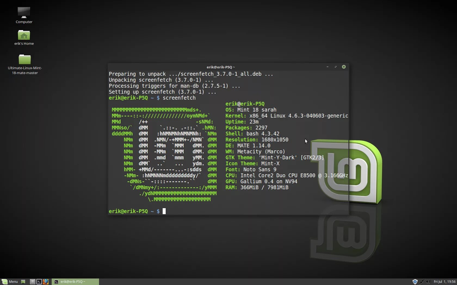Click the 'Processing triggers for man-db' line
This screenshot has width=457, height=285.
[174, 86]
